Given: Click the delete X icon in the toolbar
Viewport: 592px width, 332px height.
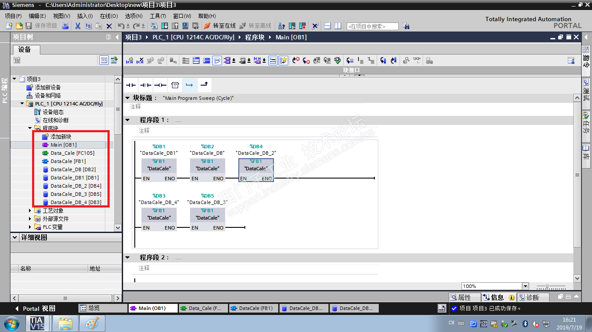Looking at the screenshot, I should 109,26.
